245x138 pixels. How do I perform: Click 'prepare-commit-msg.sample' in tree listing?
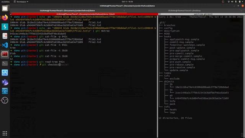tap(187, 59)
